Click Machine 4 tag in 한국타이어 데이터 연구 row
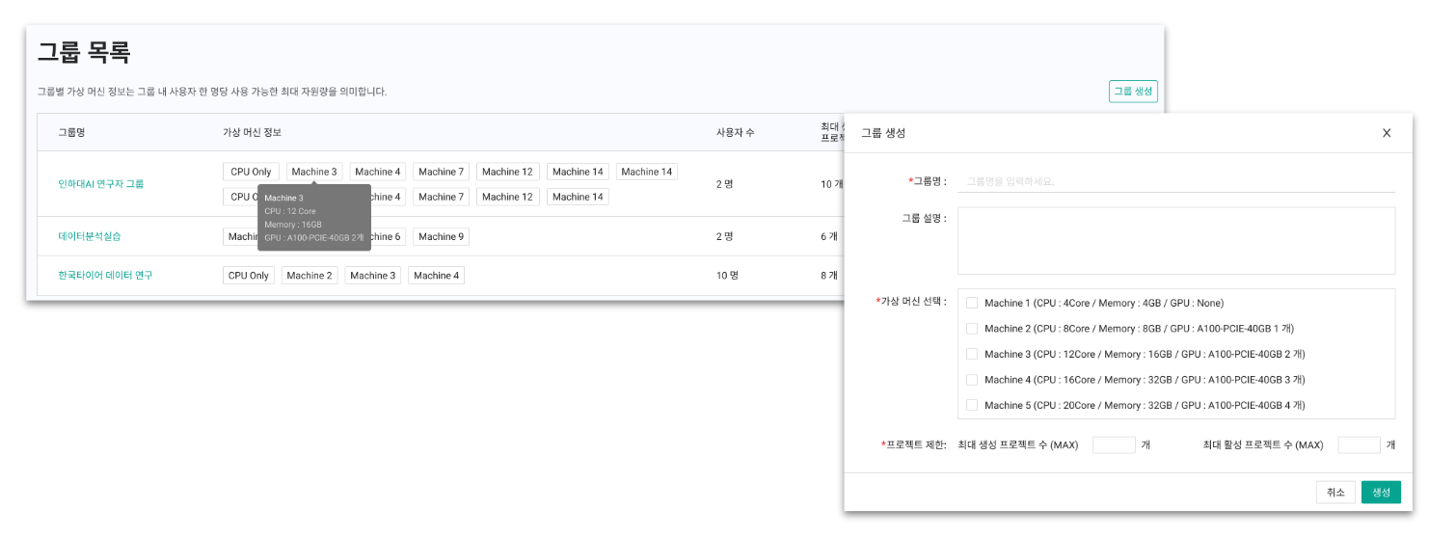The height and width of the screenshot is (536, 1455). pyautogui.click(x=436, y=276)
